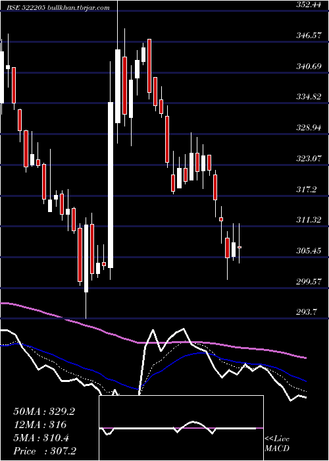Click the 50MA : 329.2 readout
This screenshot has width=329, height=461.
(44, 412)
